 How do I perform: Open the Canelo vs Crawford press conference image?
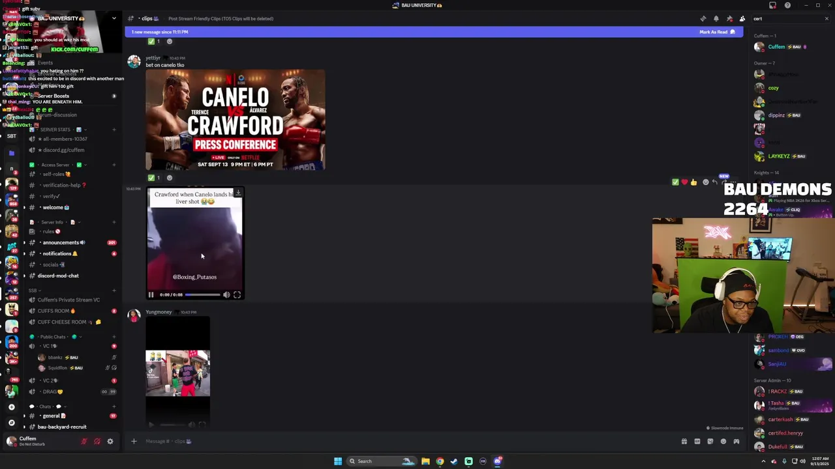click(x=235, y=120)
